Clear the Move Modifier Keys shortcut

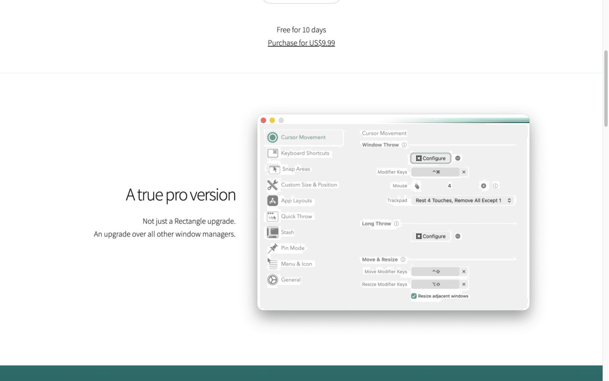[x=464, y=272]
